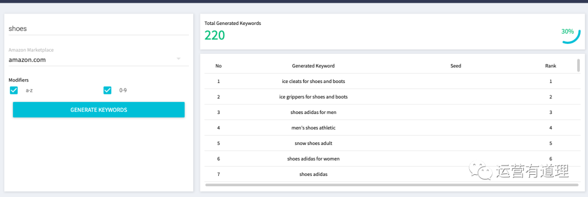Click the Rank column header
This screenshot has width=588, height=197.
click(550, 66)
